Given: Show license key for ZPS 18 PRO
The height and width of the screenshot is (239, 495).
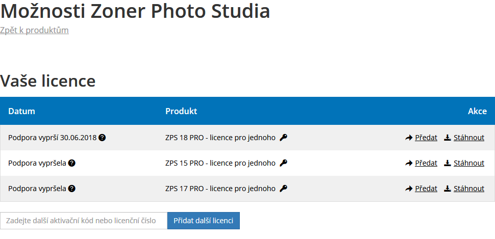Looking at the screenshot, I should (x=284, y=138).
